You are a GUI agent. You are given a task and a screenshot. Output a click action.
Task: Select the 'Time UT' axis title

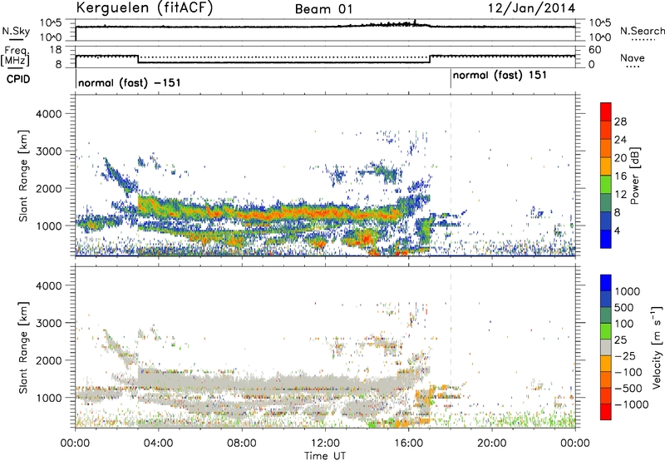point(325,456)
